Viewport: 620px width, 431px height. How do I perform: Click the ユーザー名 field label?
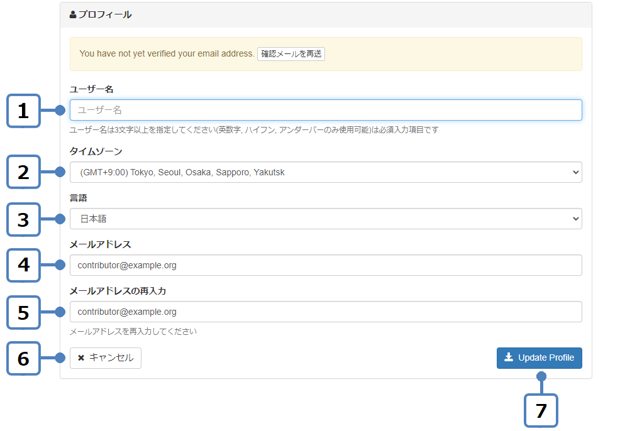(x=91, y=90)
